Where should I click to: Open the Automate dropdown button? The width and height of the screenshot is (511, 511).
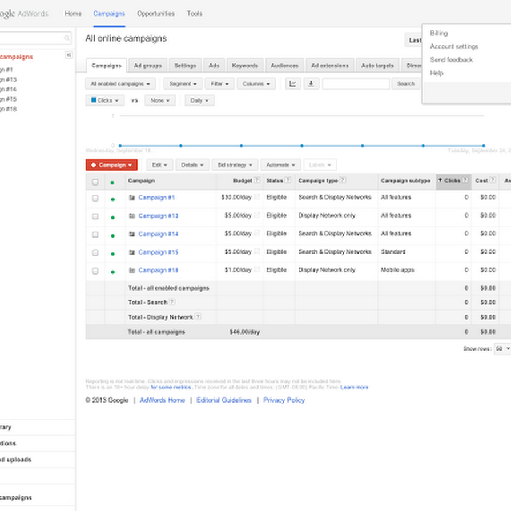(x=280, y=165)
